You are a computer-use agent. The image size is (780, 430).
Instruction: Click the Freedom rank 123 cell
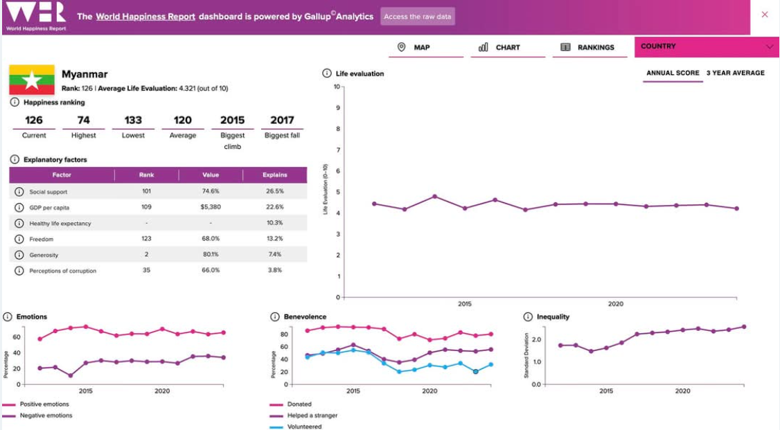[x=146, y=239]
